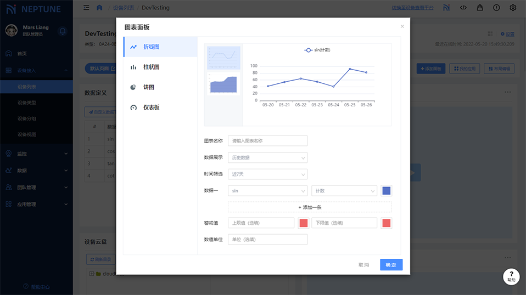Click 添加一条 to add a data series
Screen dimensions: 526x295
[310, 207]
